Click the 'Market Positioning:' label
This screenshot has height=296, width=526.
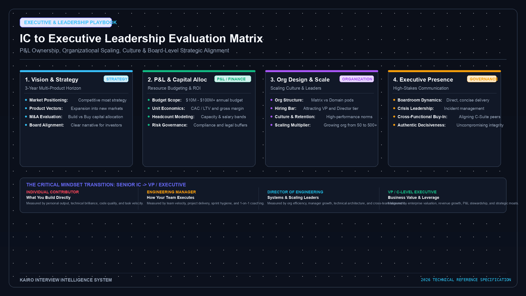click(x=48, y=100)
